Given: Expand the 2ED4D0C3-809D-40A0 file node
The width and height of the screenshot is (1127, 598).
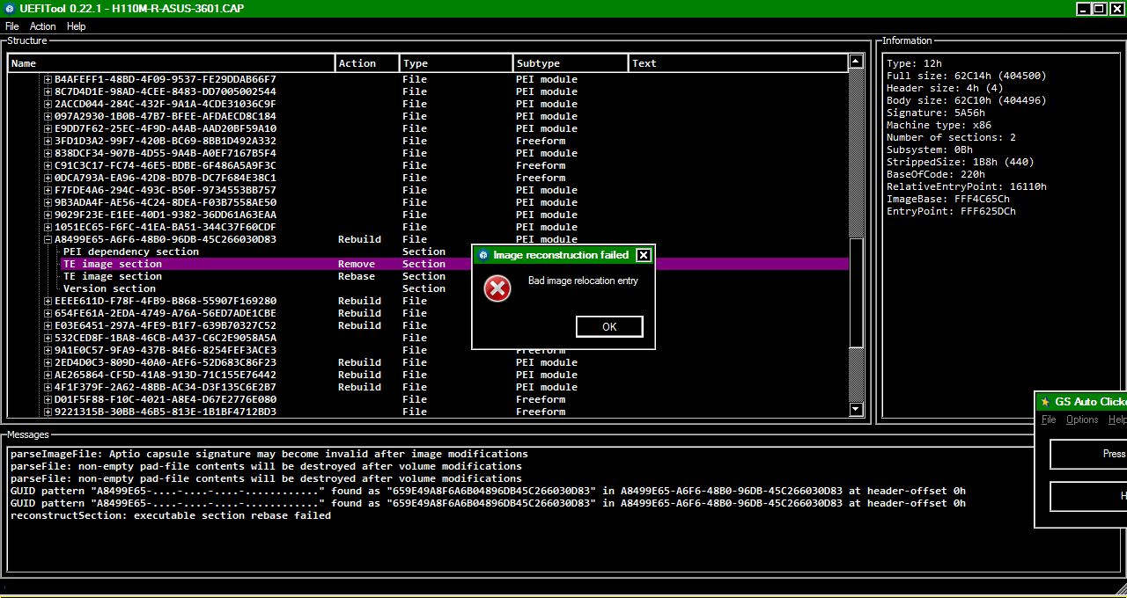Looking at the screenshot, I should (x=48, y=362).
